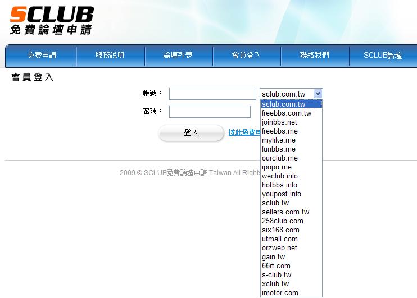Viewport: 417px width, 298px height.
Task: Click the 登入 login button
Action: pyautogui.click(x=191, y=132)
